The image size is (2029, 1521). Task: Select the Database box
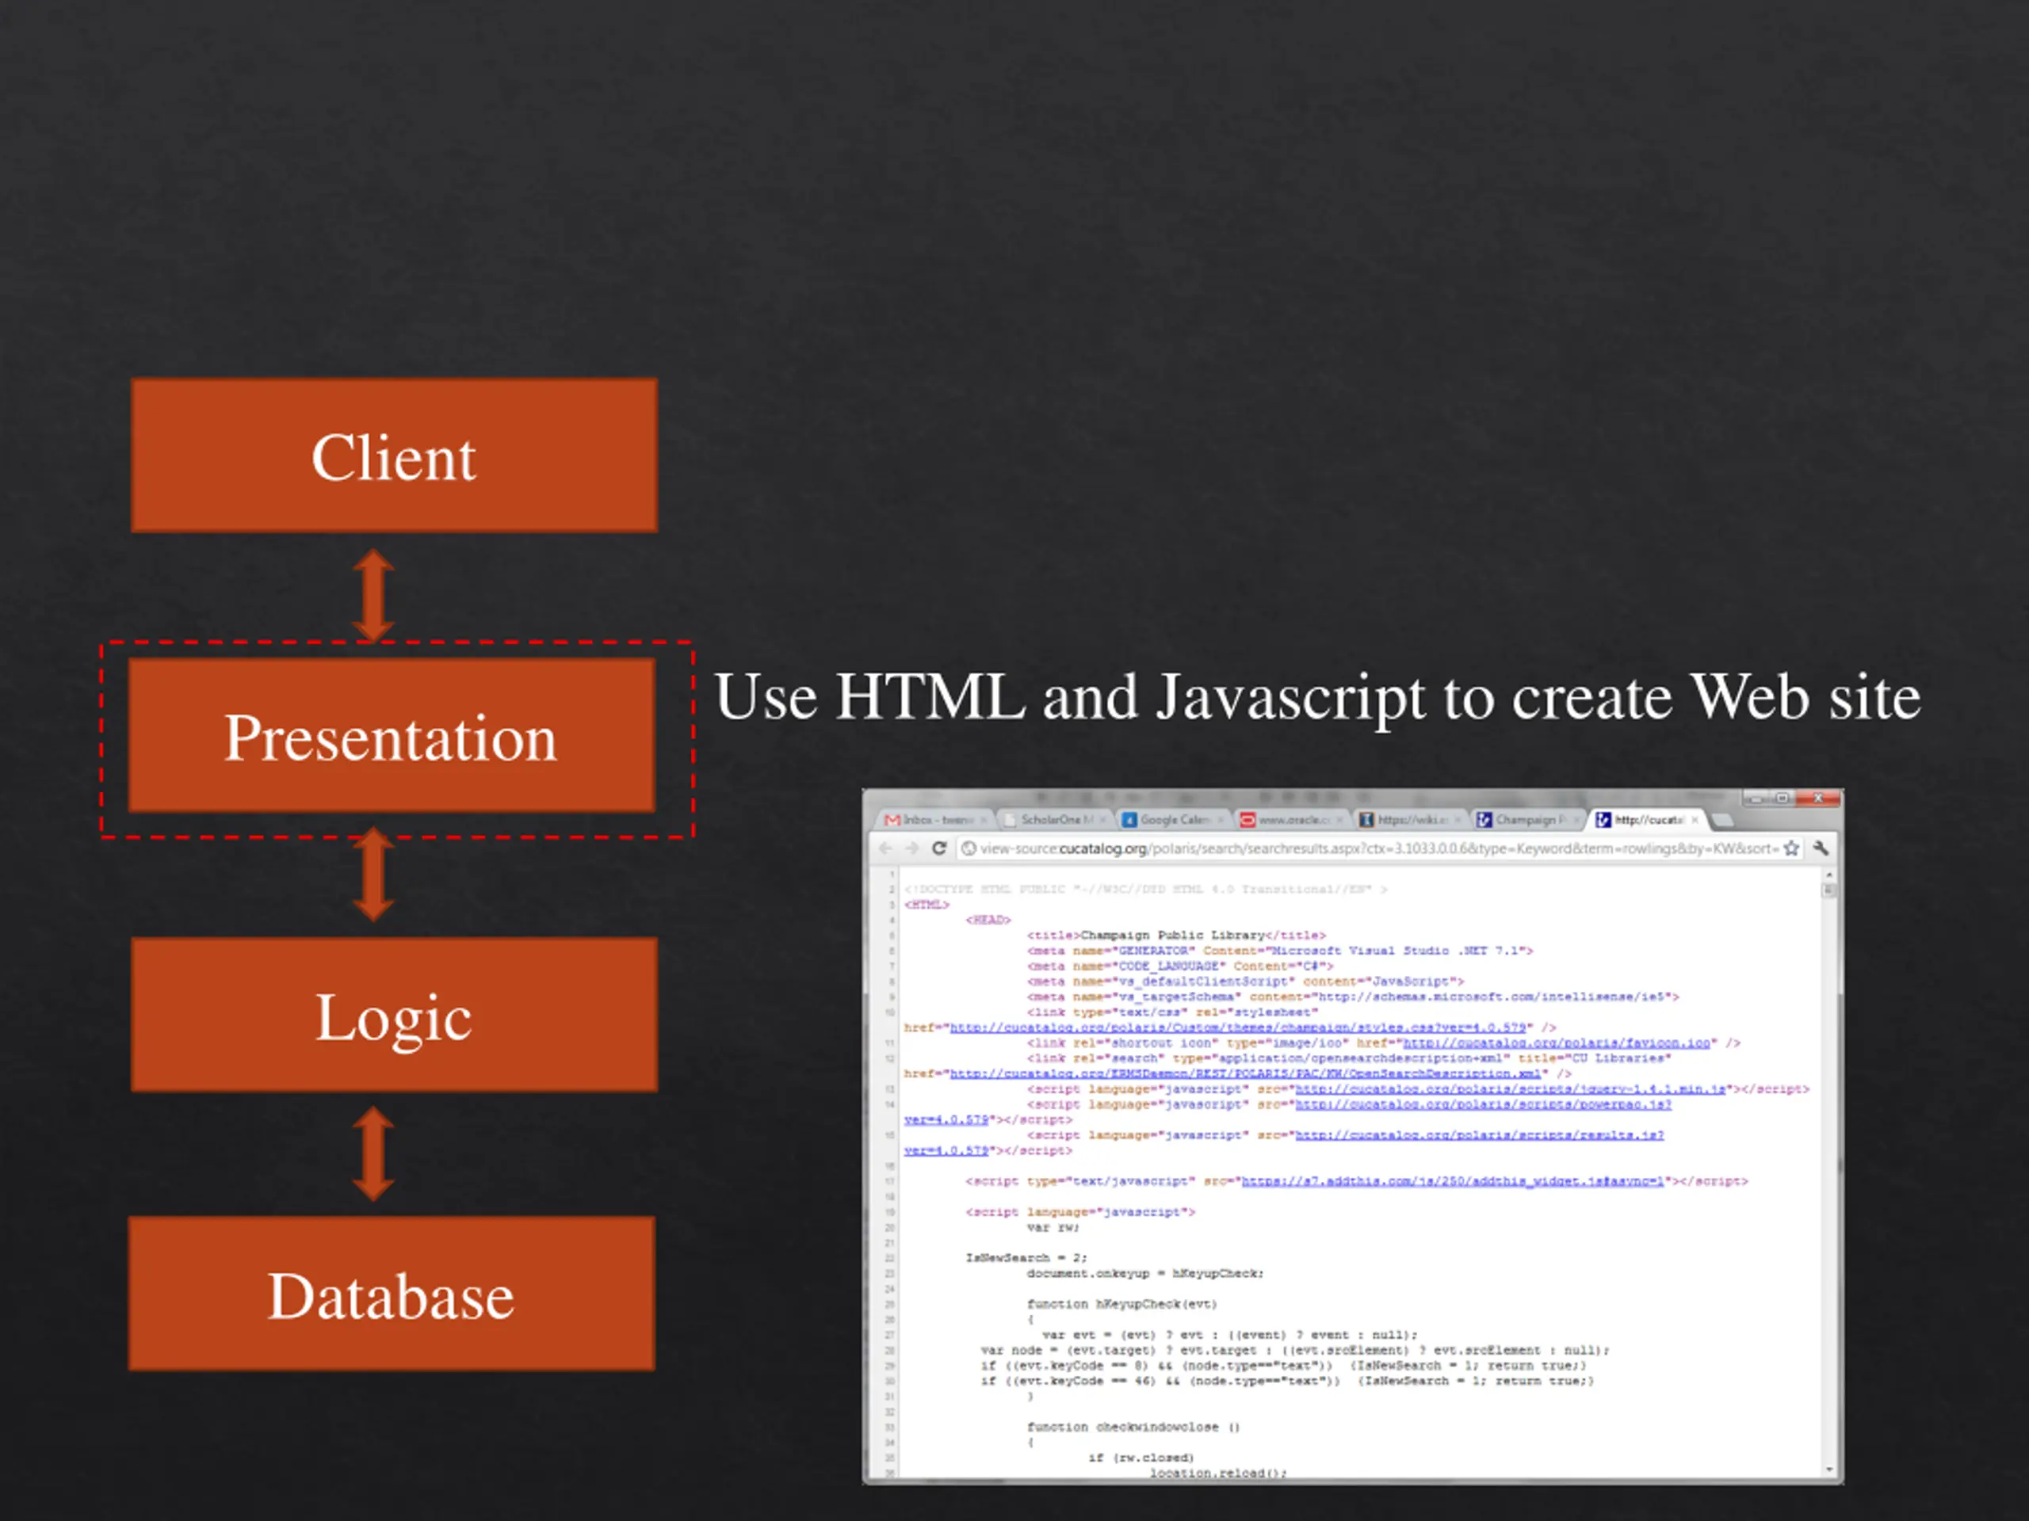392,1294
